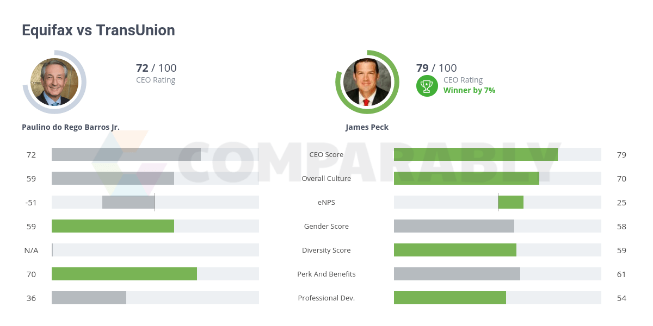
Task: Click TransUnion's eNPS bar showing 25
Action: pos(510,202)
